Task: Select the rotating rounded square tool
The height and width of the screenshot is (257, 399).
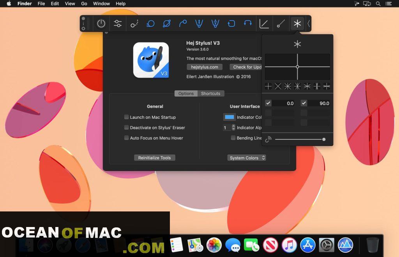Action: pyautogui.click(x=231, y=24)
